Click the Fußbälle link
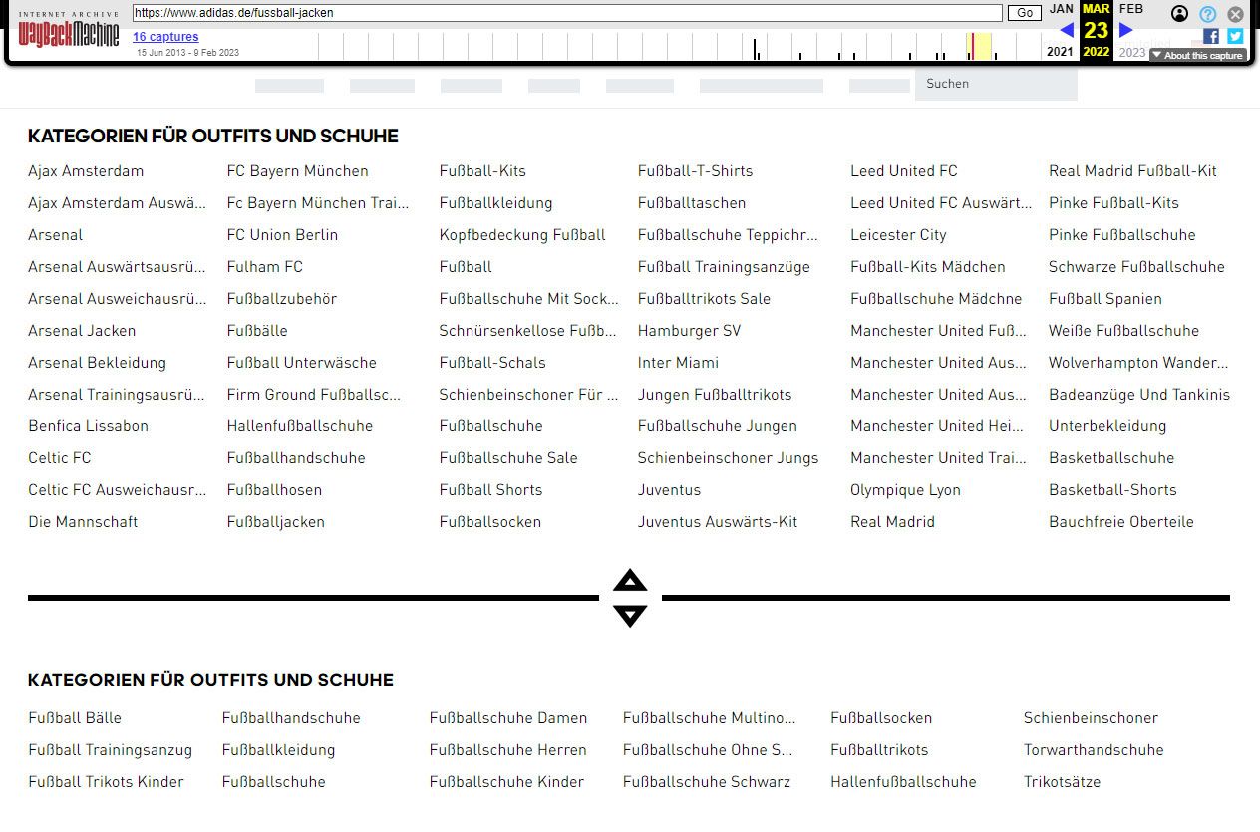 pyautogui.click(x=256, y=331)
